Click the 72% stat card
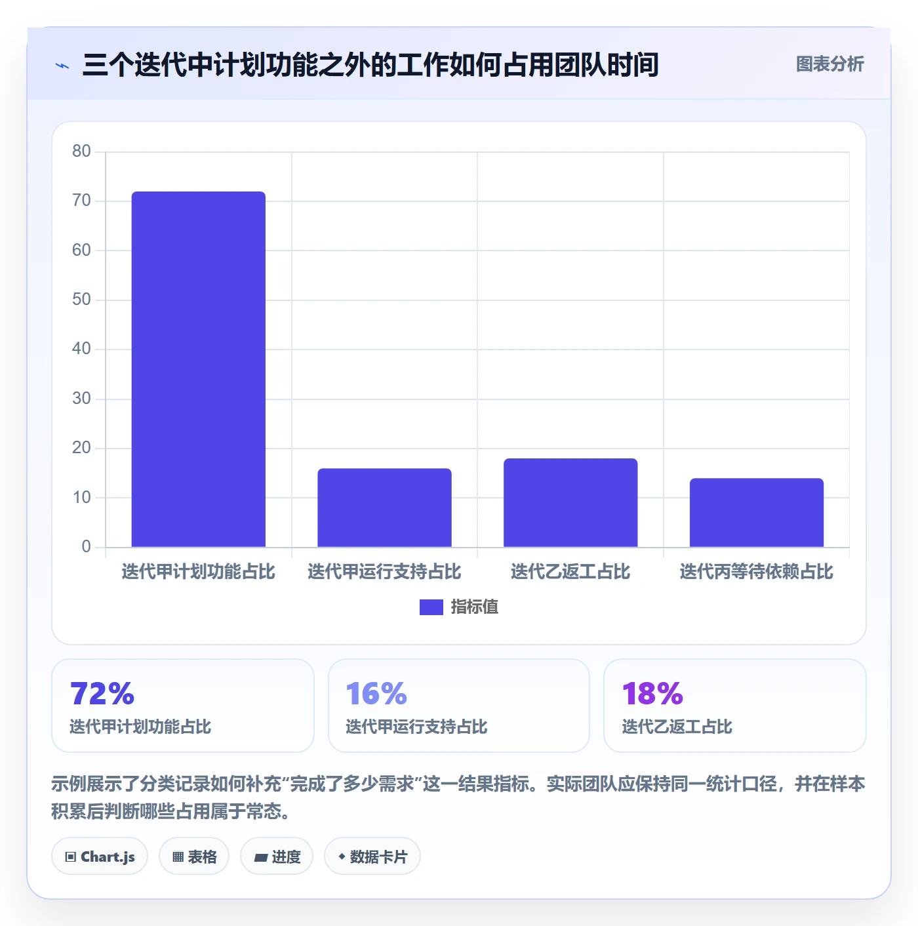Screen dimensions: 918x926 (183, 706)
